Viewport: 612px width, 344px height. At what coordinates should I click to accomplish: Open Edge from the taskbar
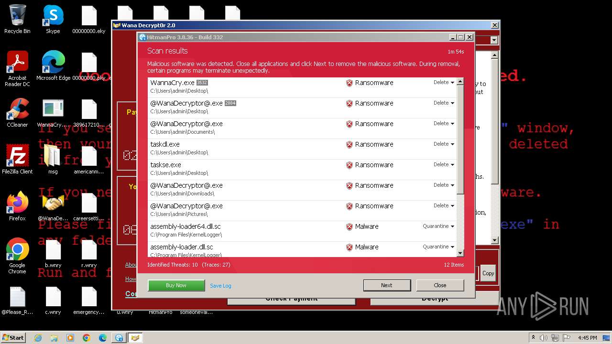point(103,338)
